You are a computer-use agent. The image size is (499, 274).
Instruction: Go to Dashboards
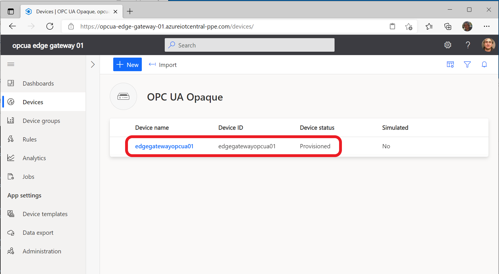[x=43, y=83]
